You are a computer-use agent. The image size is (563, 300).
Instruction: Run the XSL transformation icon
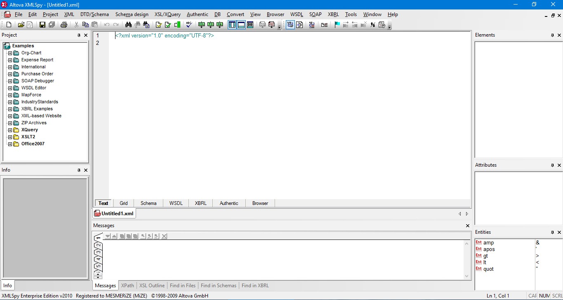pos(202,25)
